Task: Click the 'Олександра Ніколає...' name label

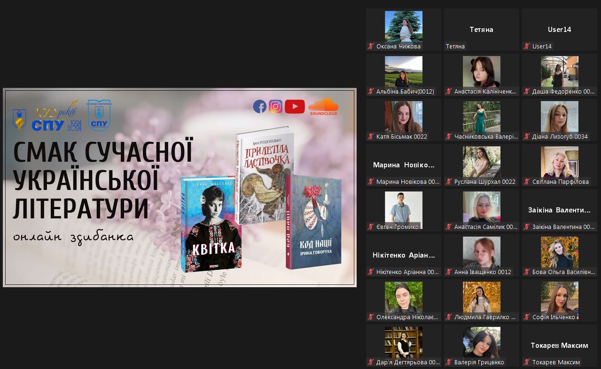Action: pyautogui.click(x=407, y=317)
